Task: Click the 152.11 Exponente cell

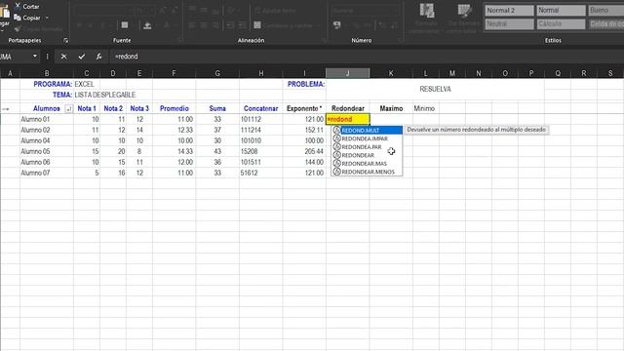Action: tap(304, 130)
